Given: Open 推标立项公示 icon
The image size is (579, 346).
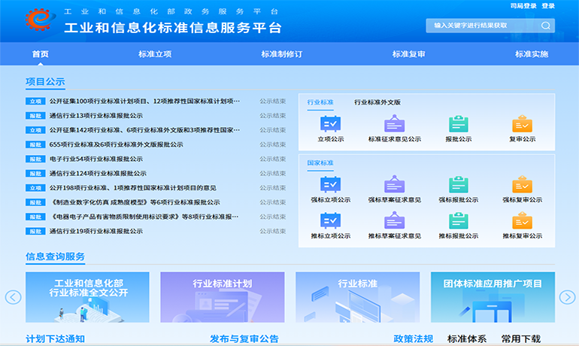Looking at the screenshot, I should coord(331,221).
